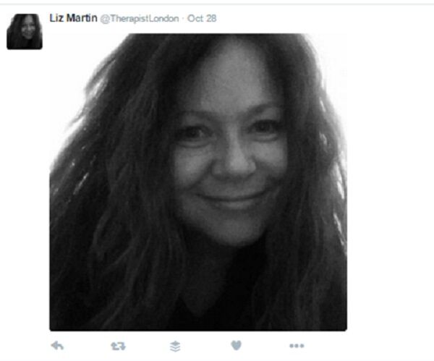The height and width of the screenshot is (361, 434).
Task: Toggle retweet on the Oct 28 tweet
Action: (118, 346)
